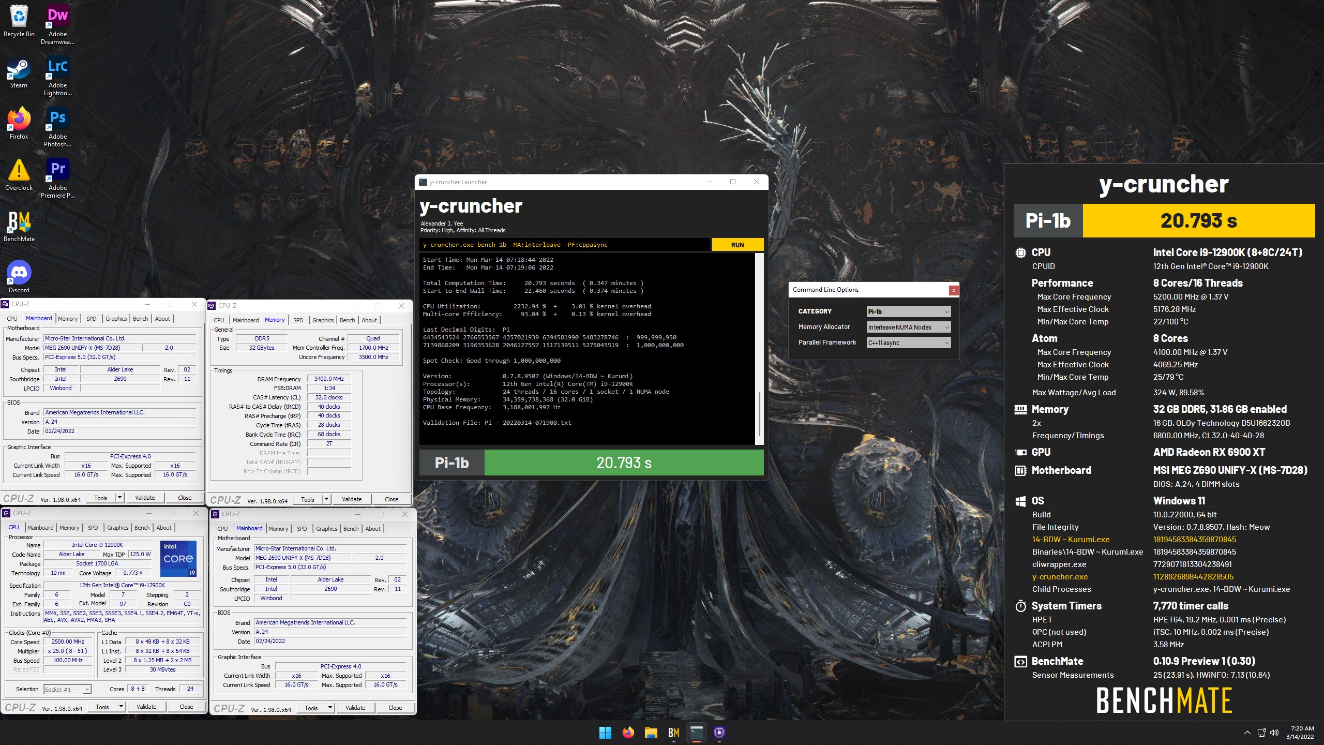Click the Core Speed 2500.00 MHz value
The width and height of the screenshot is (1324, 745).
(x=68, y=642)
